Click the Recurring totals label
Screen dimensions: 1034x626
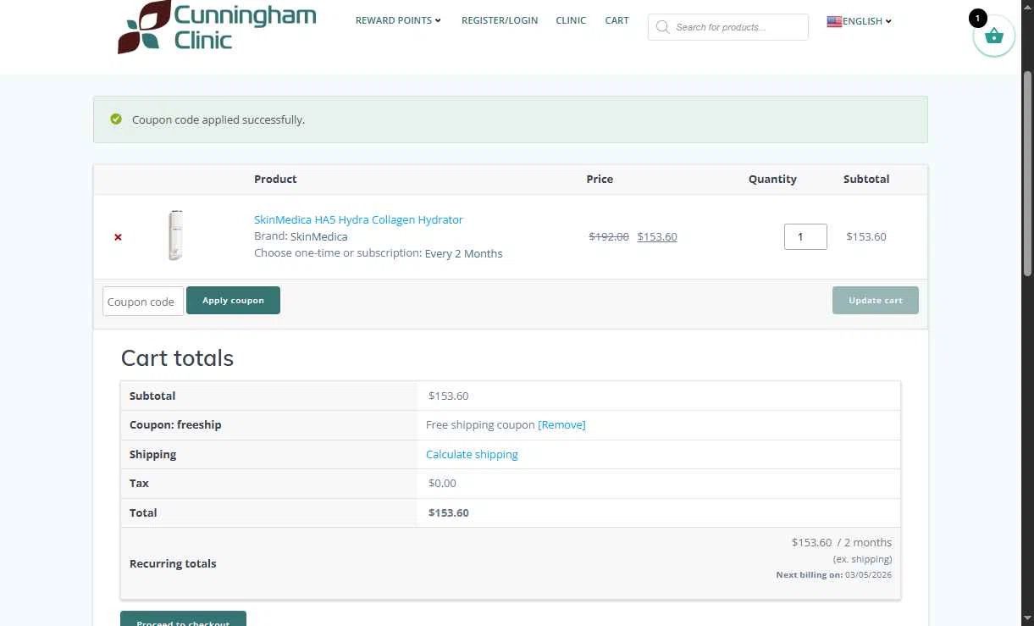[173, 563]
